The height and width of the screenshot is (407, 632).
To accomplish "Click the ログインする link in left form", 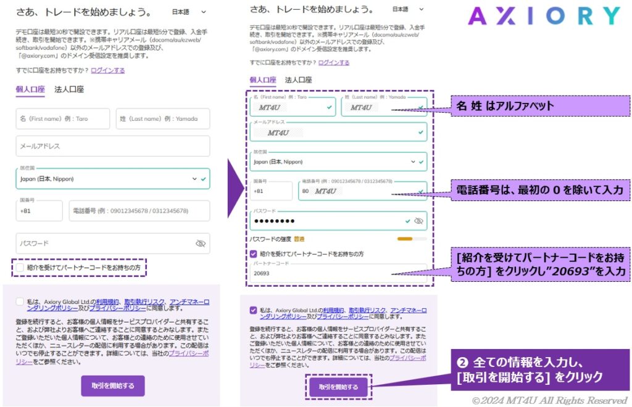I will coord(107,70).
